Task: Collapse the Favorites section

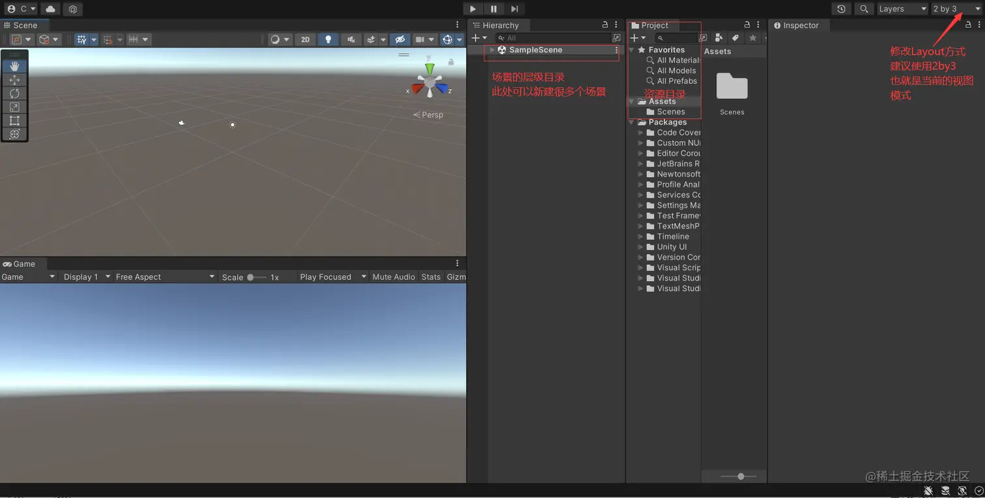Action: [x=631, y=50]
